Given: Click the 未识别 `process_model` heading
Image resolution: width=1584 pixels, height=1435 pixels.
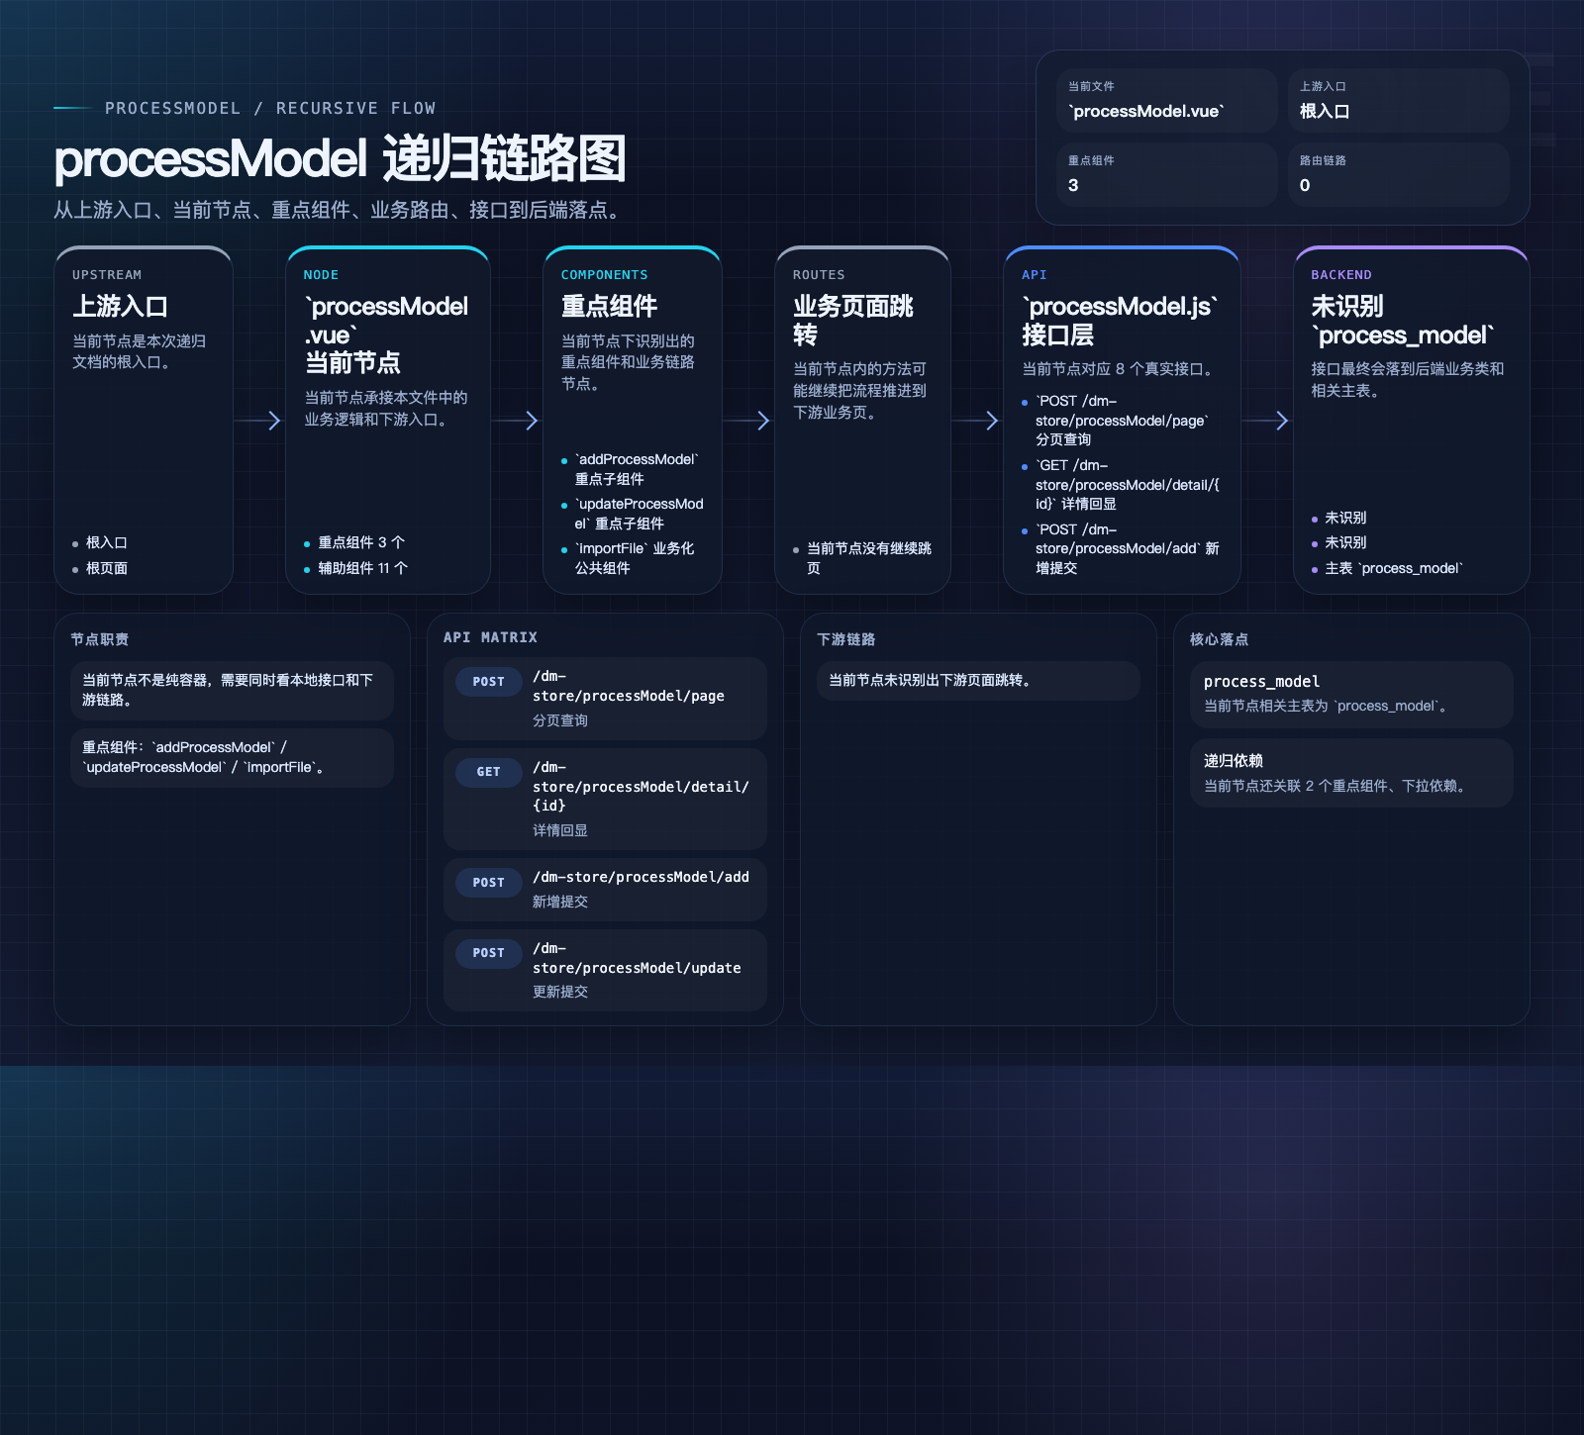Looking at the screenshot, I should (x=1402, y=320).
